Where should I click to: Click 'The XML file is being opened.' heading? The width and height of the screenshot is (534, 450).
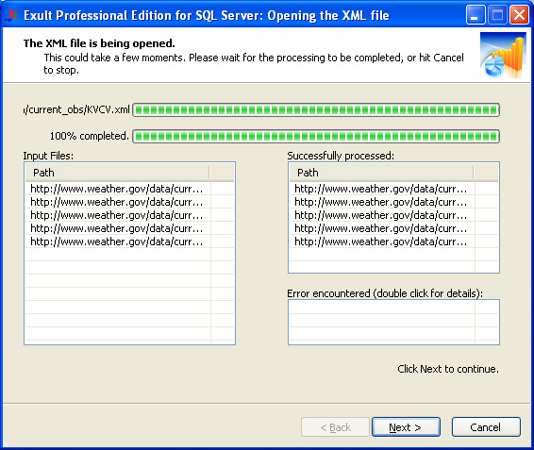click(99, 43)
